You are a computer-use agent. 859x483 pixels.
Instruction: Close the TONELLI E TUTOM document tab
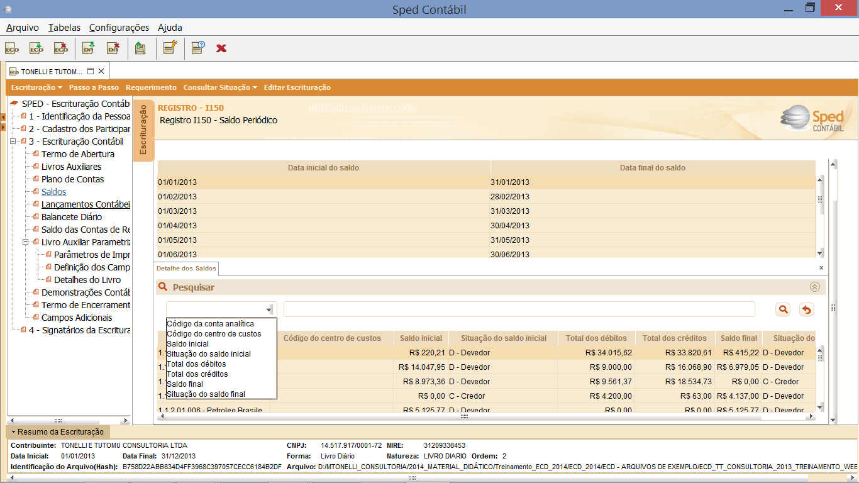click(101, 71)
